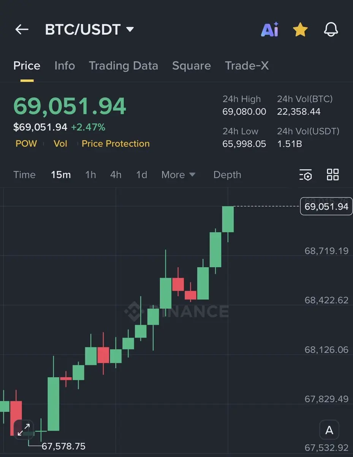This screenshot has width=353, height=457.
Task: Open price alert bell icon
Action: tap(331, 29)
